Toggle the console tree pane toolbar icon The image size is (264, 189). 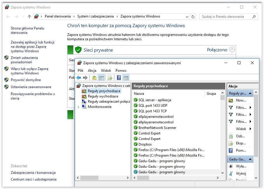tap(101, 78)
